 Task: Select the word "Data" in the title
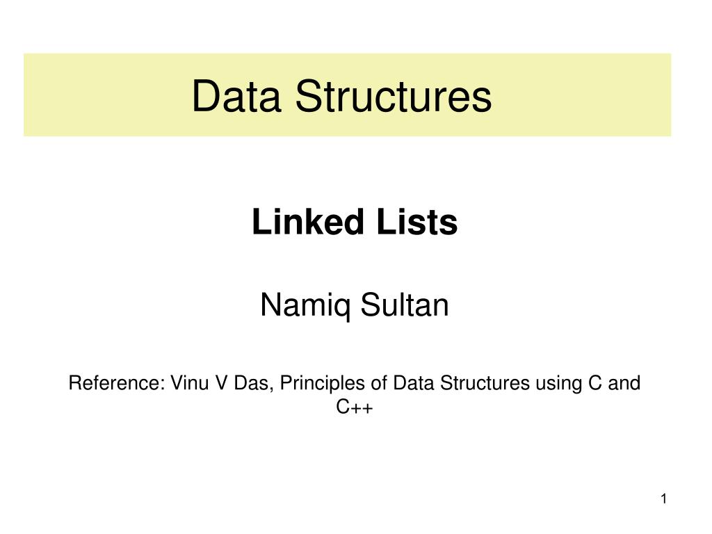tap(236, 96)
